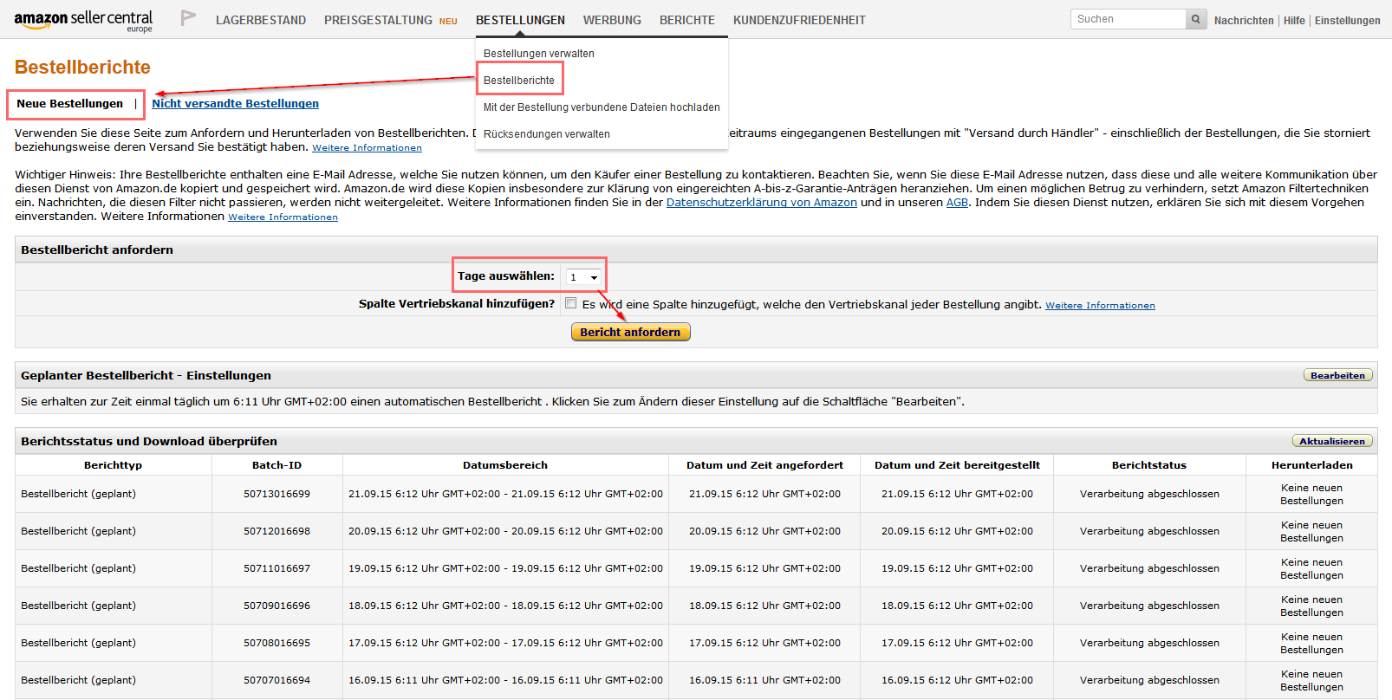Click Geplanter Bestellbericht - Einstellungen header

(146, 375)
